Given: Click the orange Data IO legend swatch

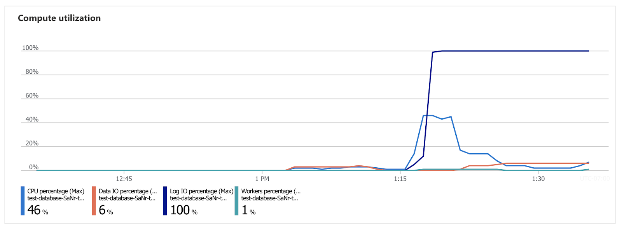Looking at the screenshot, I should click(94, 201).
